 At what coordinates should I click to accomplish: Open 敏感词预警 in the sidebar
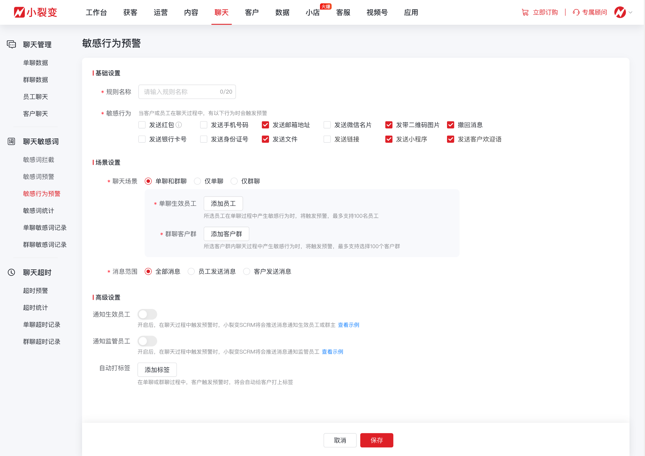click(x=39, y=177)
